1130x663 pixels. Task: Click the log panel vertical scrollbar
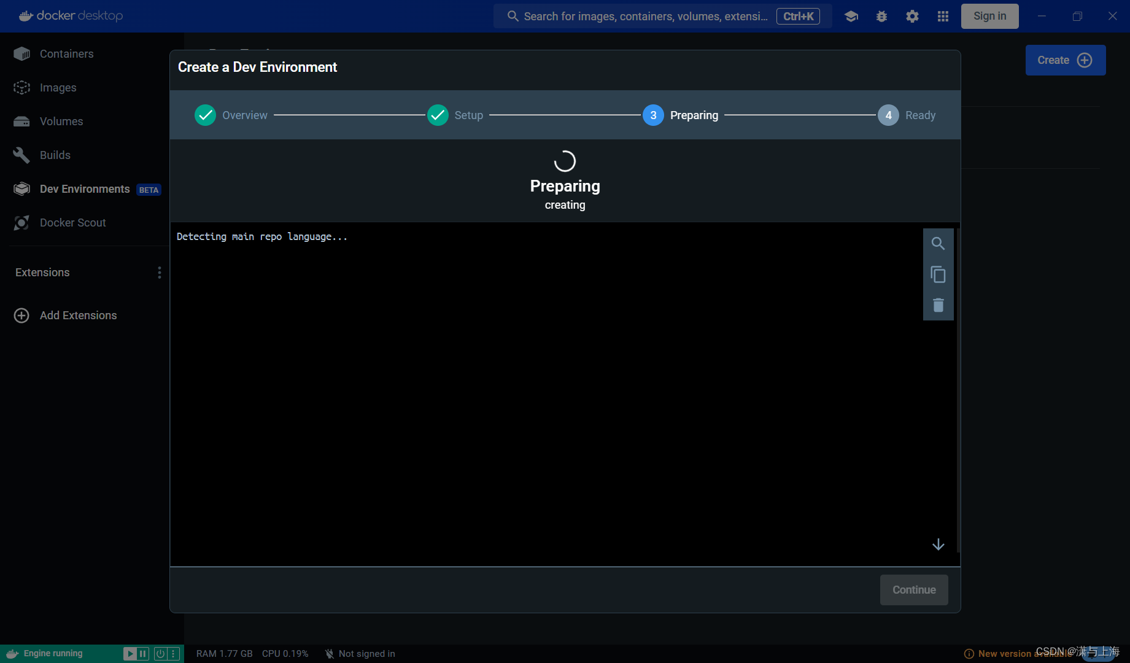(958, 390)
